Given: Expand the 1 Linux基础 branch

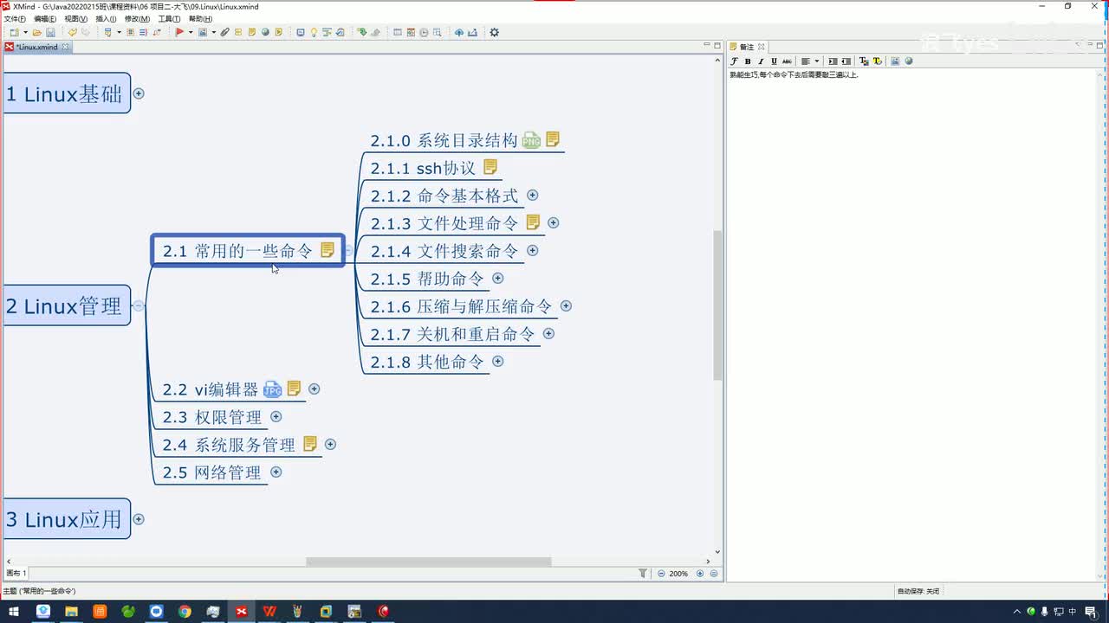Looking at the screenshot, I should point(139,93).
